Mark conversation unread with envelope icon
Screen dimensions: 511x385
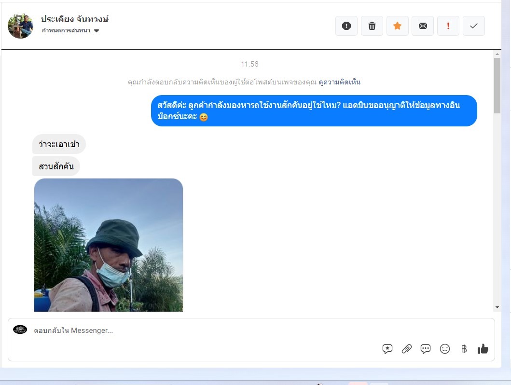[x=423, y=26]
